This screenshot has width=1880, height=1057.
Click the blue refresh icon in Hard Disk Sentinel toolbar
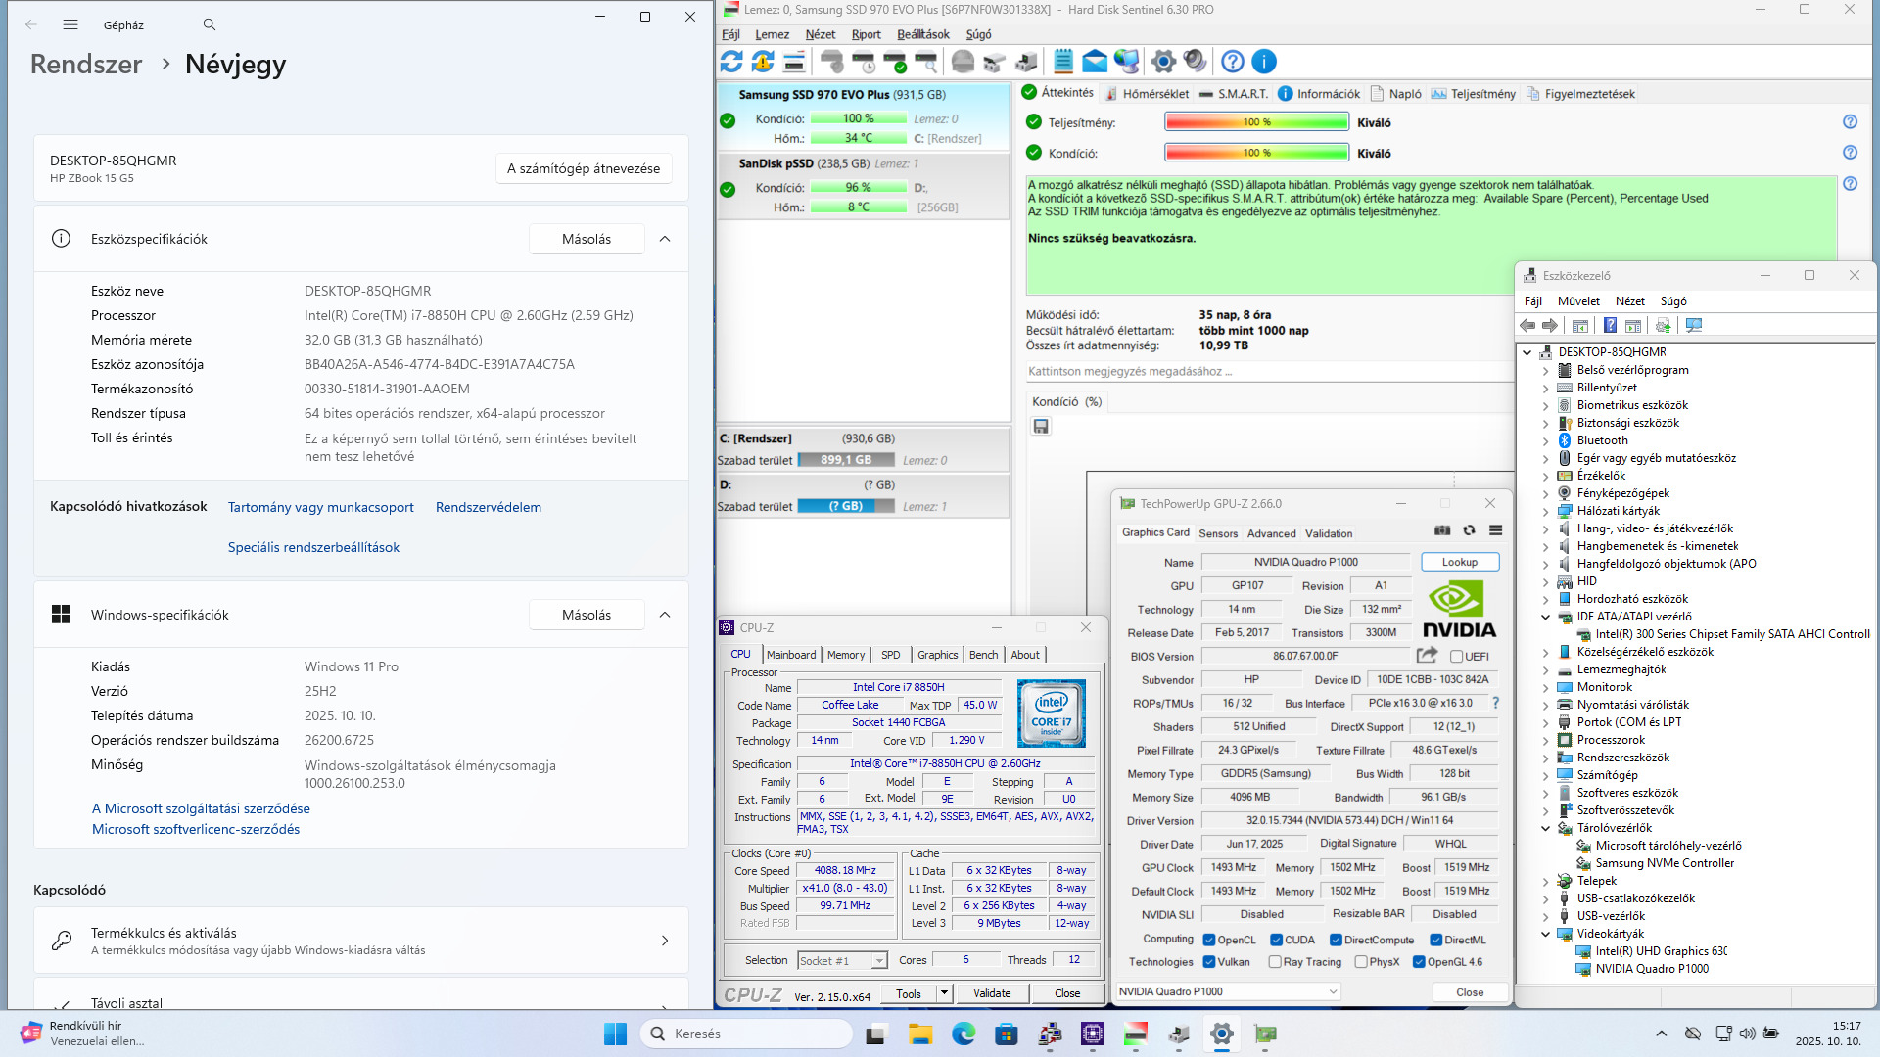tap(731, 62)
